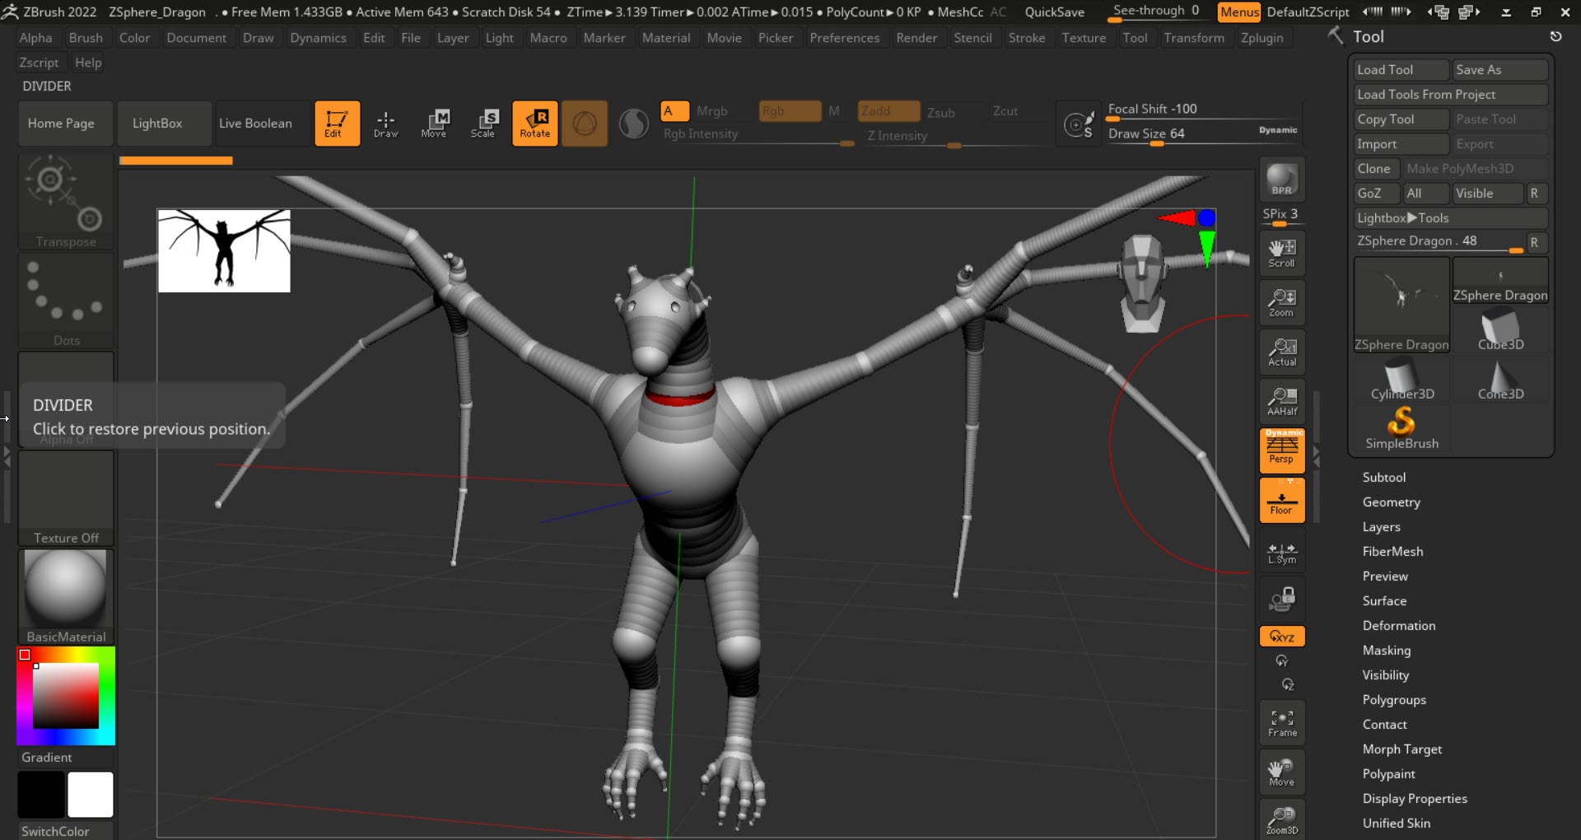Image resolution: width=1581 pixels, height=840 pixels.
Task: Select the Edit mode icon
Action: click(337, 124)
